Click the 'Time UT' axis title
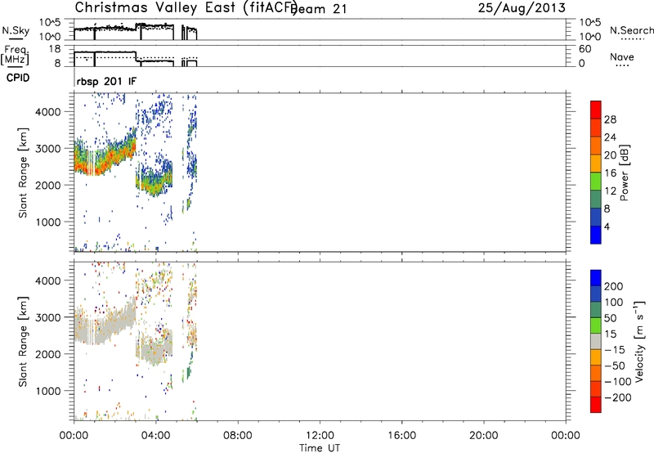Screen dimensions: 654x453 (320, 448)
